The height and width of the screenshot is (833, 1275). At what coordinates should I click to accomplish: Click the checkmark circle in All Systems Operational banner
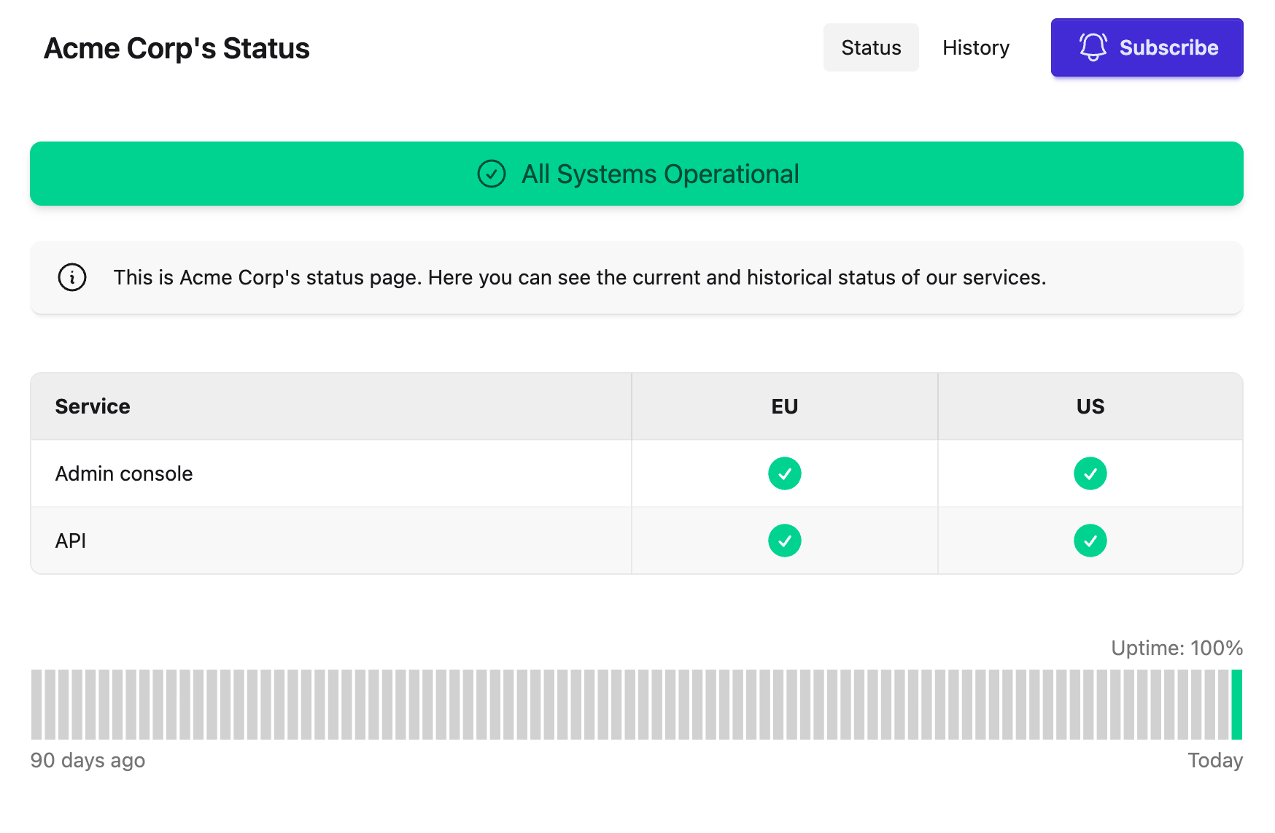pyautogui.click(x=492, y=174)
